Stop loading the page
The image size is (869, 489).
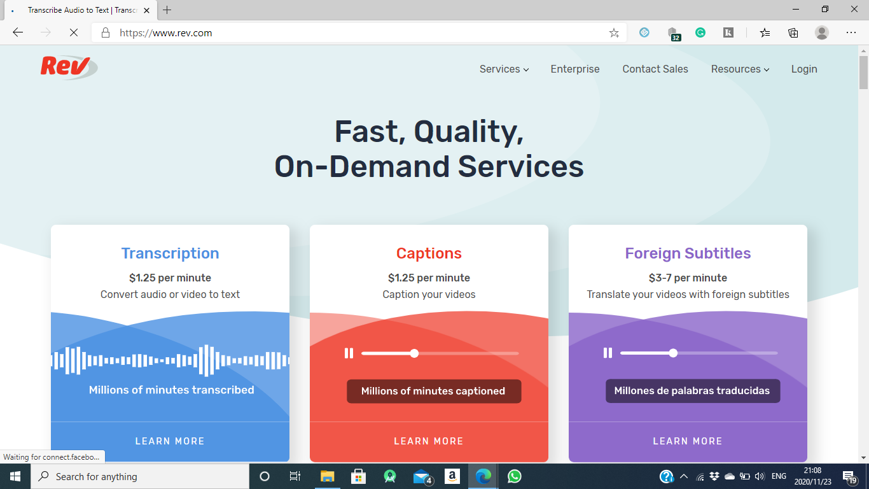tap(74, 32)
